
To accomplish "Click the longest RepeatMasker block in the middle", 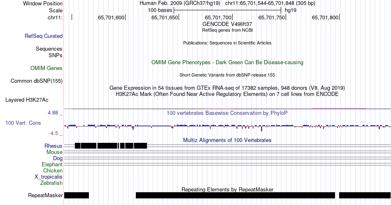I will click(235, 195).
